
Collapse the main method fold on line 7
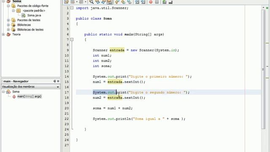(x=72, y=40)
